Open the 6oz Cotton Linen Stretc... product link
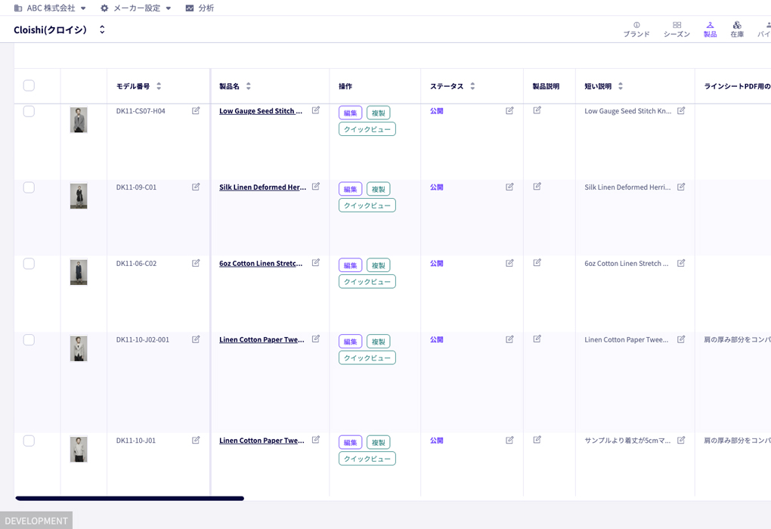This screenshot has height=529, width=771. click(x=261, y=264)
